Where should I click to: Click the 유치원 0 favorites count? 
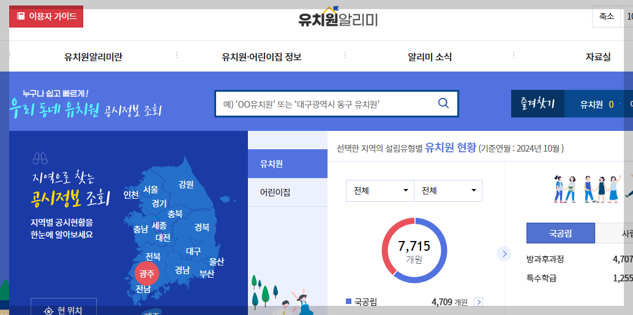click(597, 105)
